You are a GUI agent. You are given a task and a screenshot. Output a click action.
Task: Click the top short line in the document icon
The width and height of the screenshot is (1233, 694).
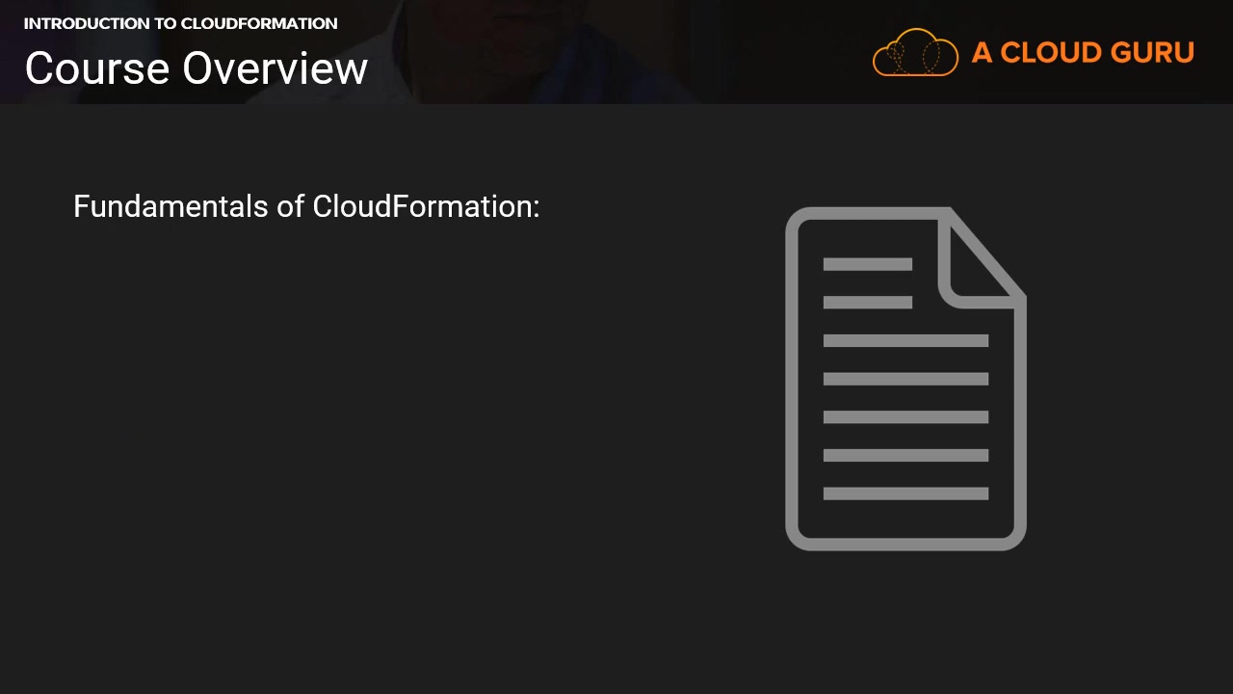(867, 264)
